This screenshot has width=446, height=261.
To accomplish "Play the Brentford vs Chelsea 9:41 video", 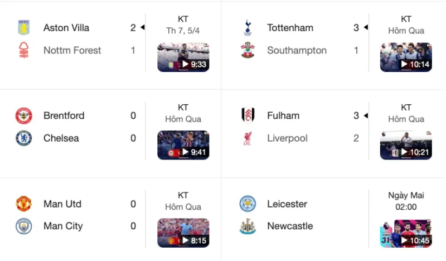I will tap(183, 146).
